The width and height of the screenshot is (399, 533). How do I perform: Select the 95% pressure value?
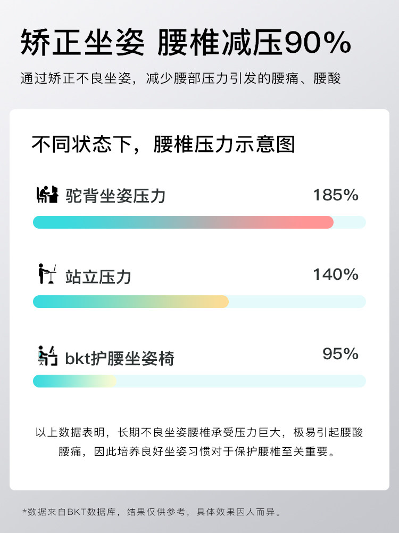coord(340,354)
